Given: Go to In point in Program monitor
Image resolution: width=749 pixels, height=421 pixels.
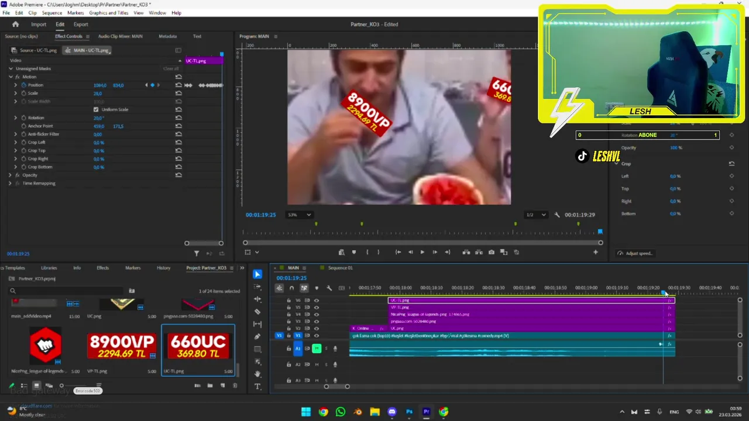Looking at the screenshot, I should (398, 252).
